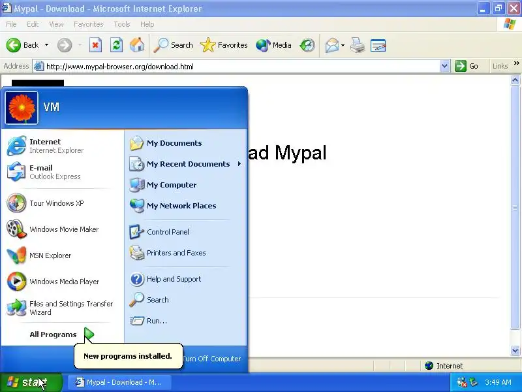This screenshot has width=522, height=392.
Task: Click the VM user picture
Action: [x=22, y=108]
